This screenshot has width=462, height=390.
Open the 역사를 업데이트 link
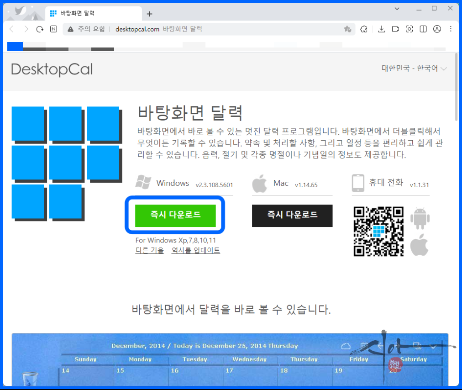tap(196, 251)
